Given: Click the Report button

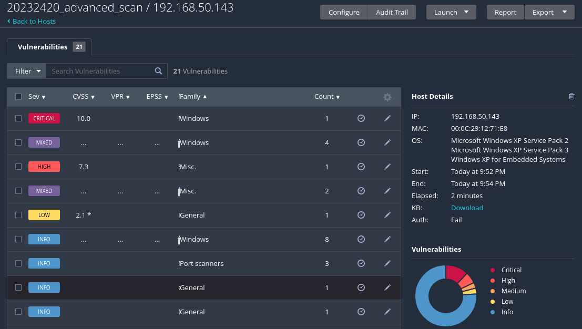Looking at the screenshot, I should (505, 12).
